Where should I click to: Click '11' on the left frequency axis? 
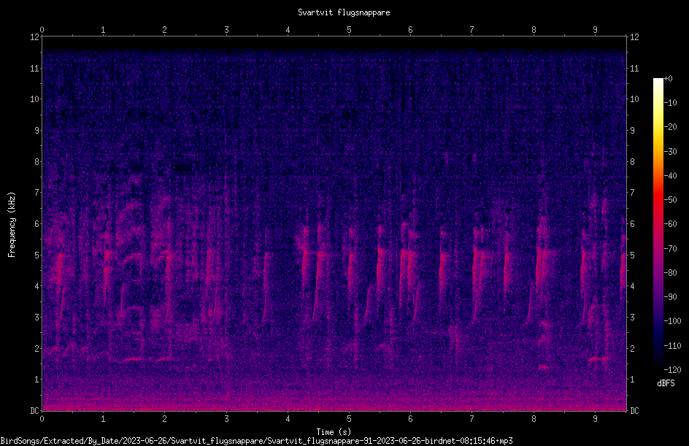pyautogui.click(x=34, y=68)
